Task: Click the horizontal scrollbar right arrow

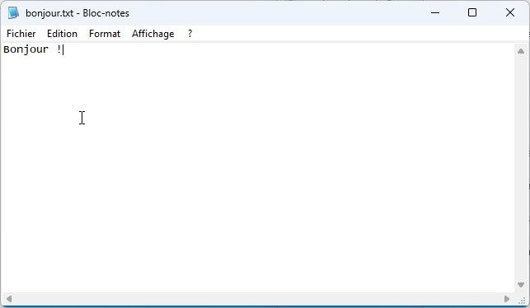Action: point(507,299)
